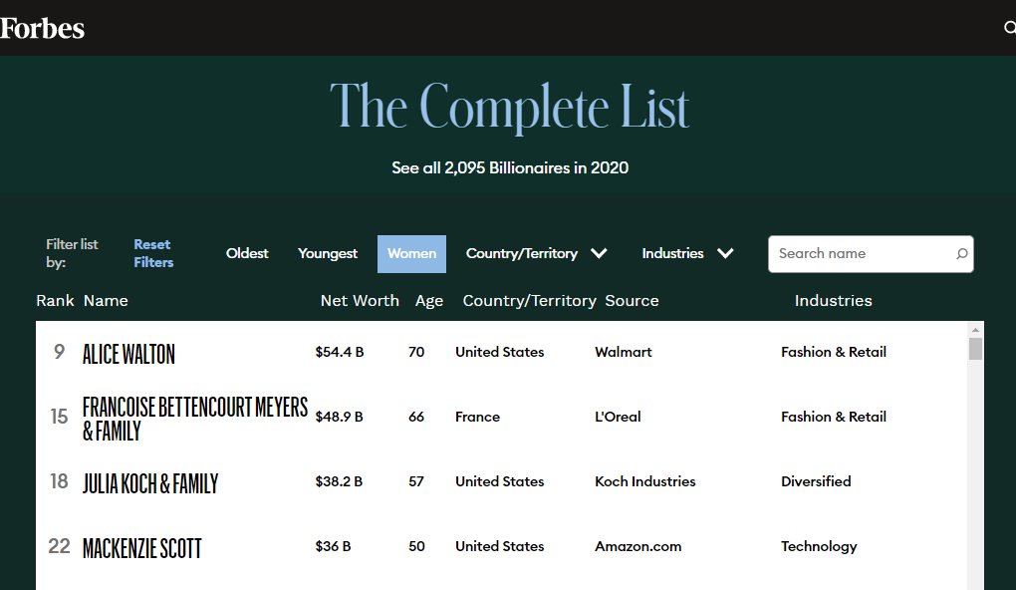1016x590 pixels.
Task: Open Julia Koch & Family row
Action: click(150, 483)
